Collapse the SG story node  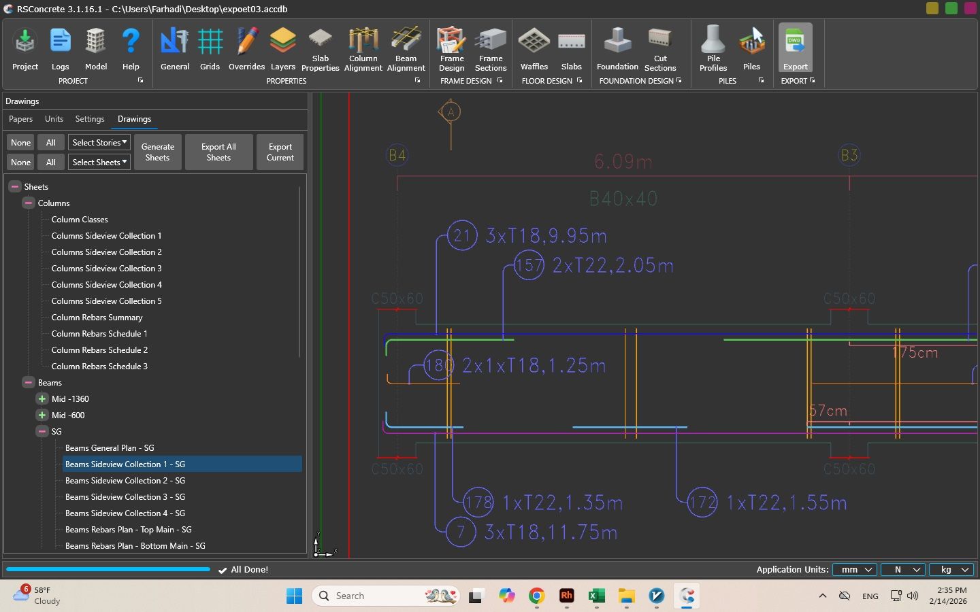[x=42, y=431]
